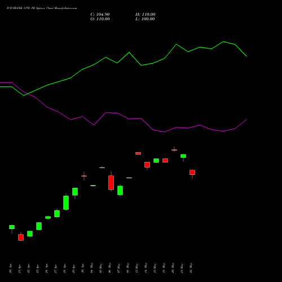Select the 07 May date label
The image size is (282, 282).
(119, 268)
